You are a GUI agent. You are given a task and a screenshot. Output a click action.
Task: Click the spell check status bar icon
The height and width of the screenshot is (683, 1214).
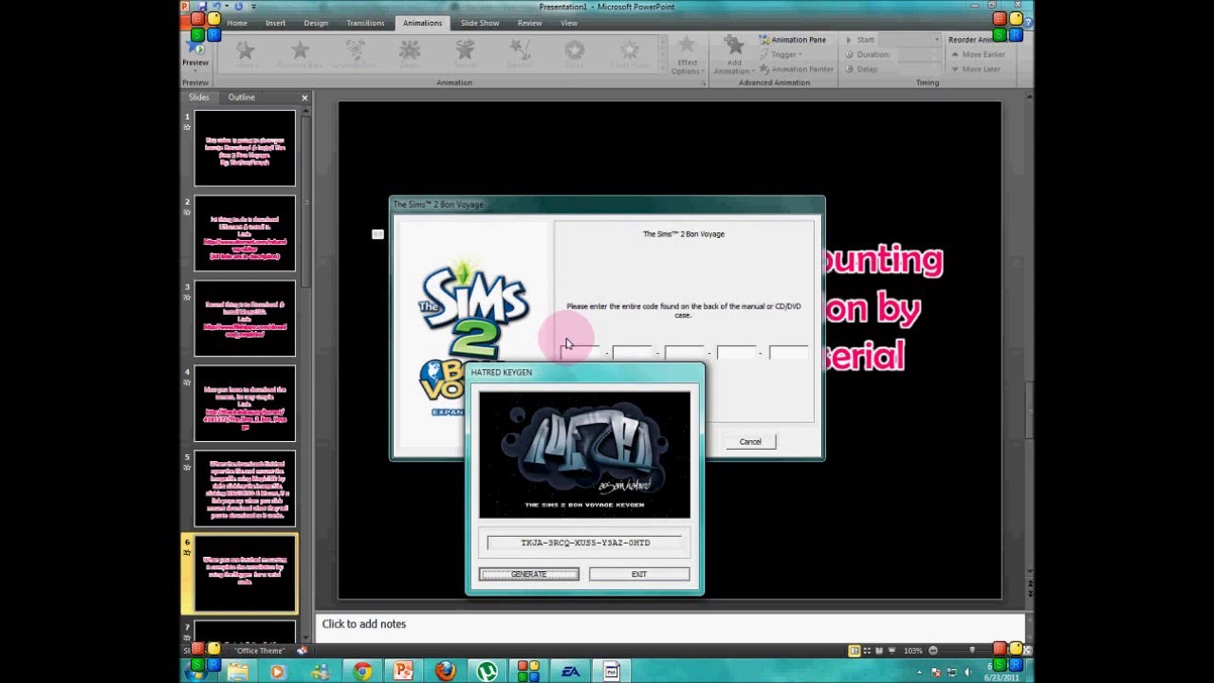pos(302,651)
